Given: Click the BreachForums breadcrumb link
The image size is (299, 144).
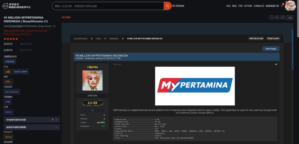Looking at the screenshot, I should coord(81,39).
